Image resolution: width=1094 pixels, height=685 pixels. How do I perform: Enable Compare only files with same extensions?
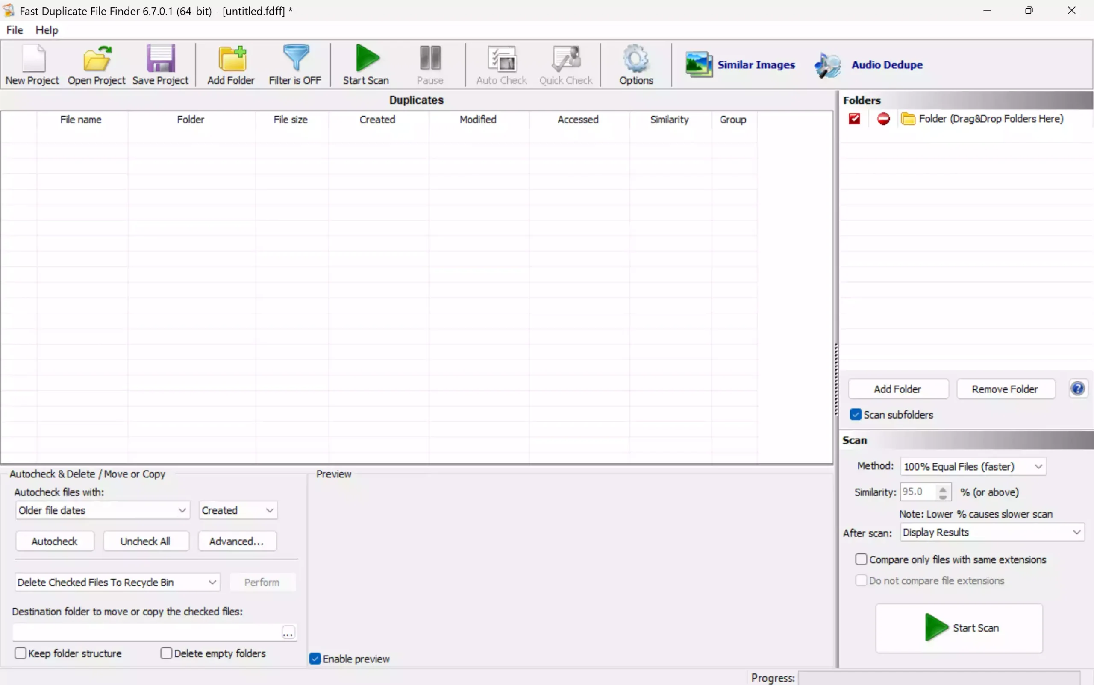tap(862, 559)
